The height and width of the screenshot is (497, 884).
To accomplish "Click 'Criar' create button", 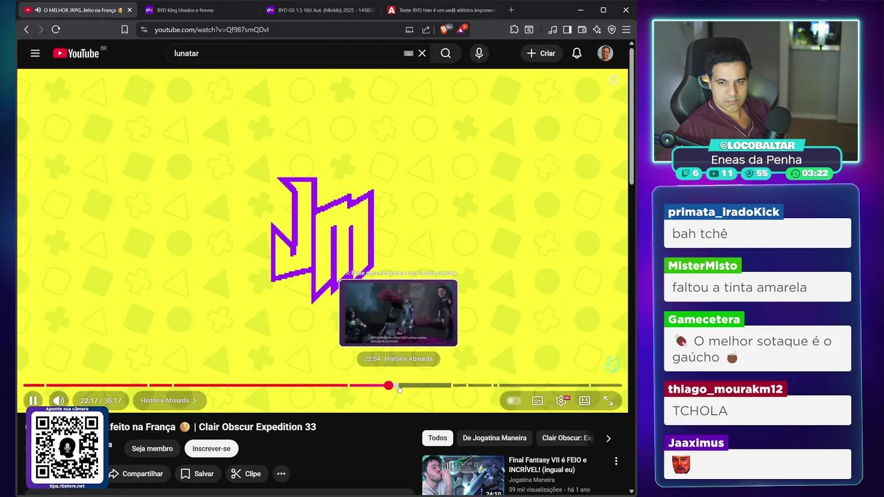I will tap(541, 53).
